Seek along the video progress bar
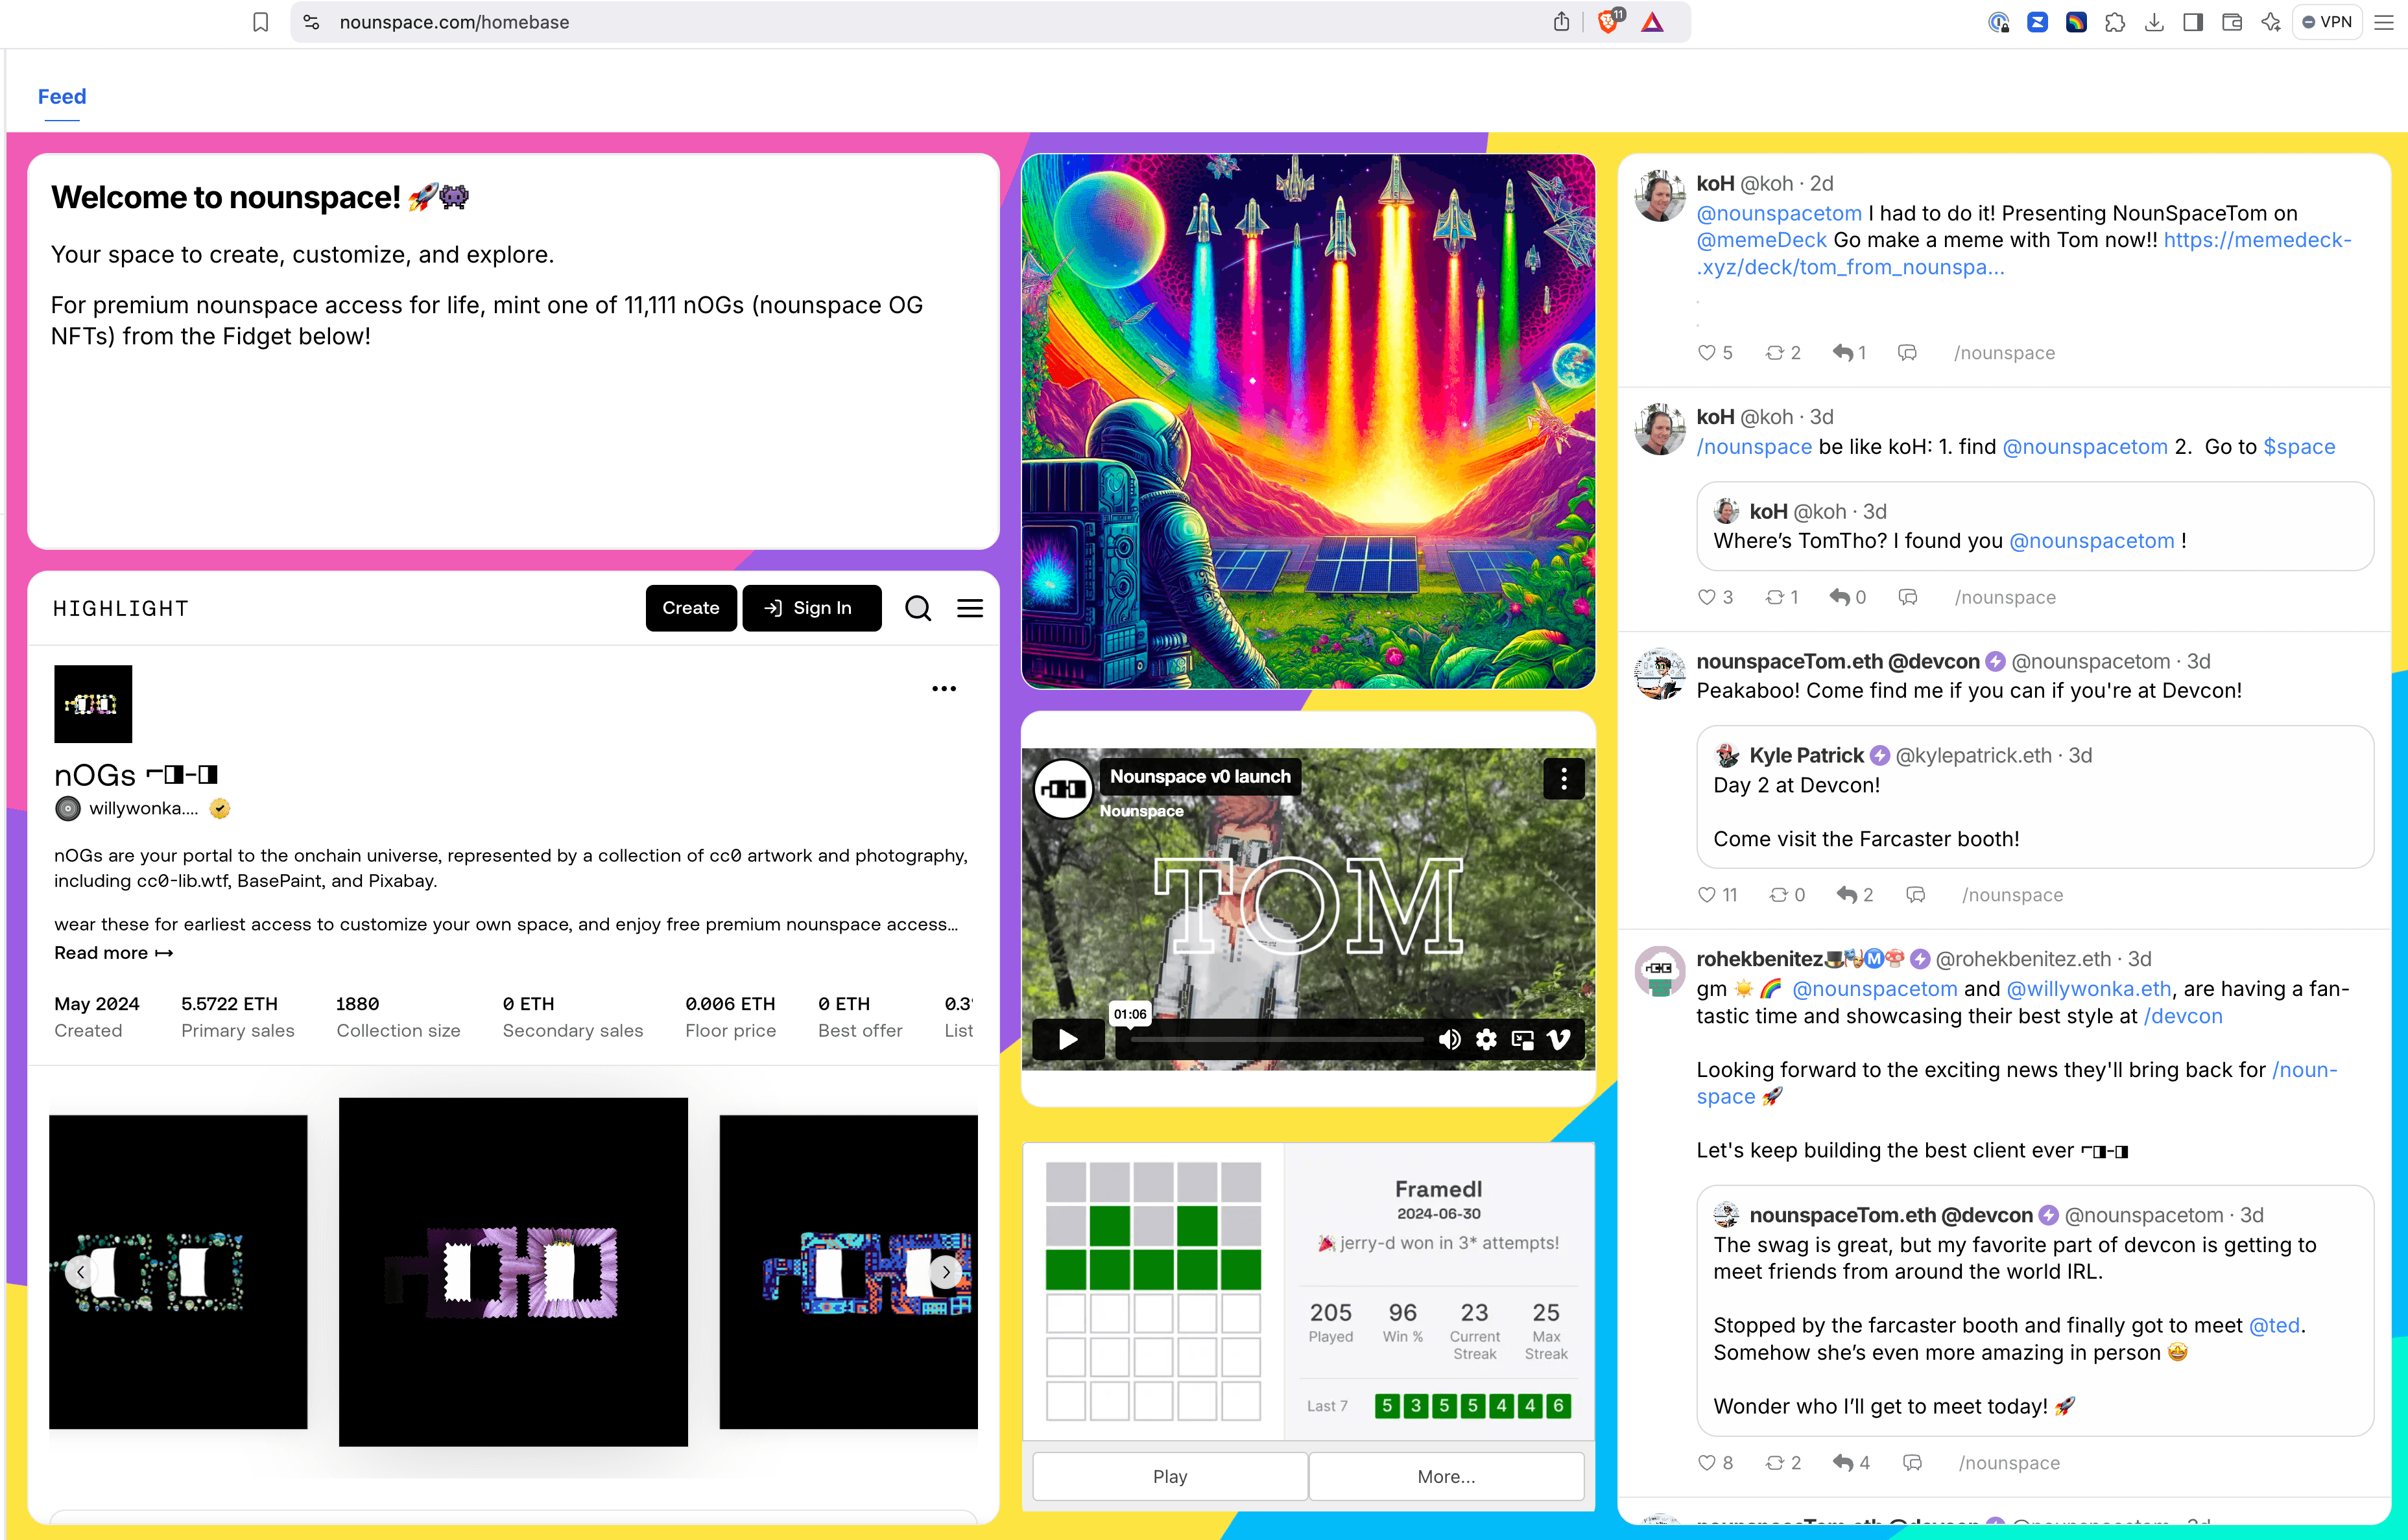 (1278, 1040)
